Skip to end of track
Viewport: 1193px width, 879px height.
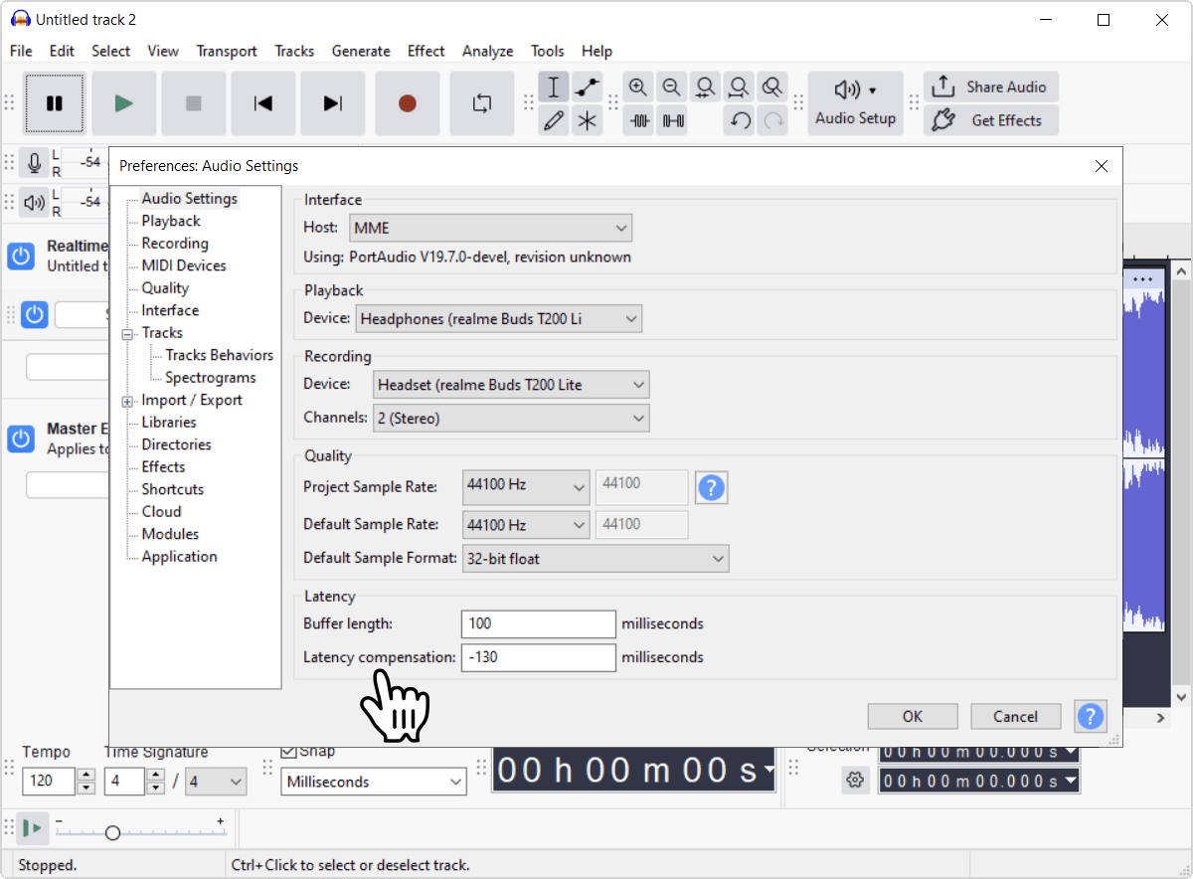tap(333, 103)
